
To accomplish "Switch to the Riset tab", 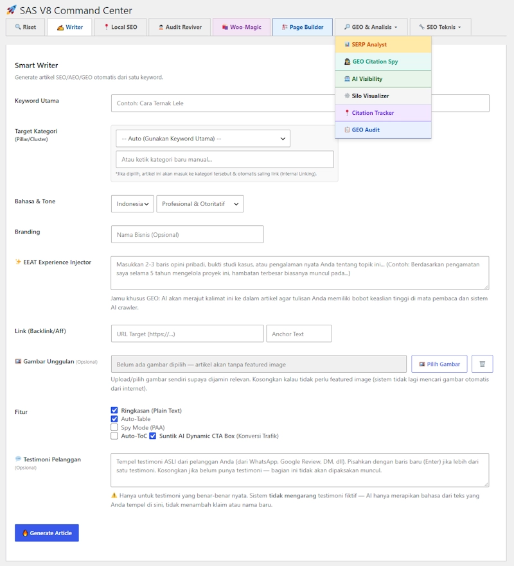I will tap(25, 27).
